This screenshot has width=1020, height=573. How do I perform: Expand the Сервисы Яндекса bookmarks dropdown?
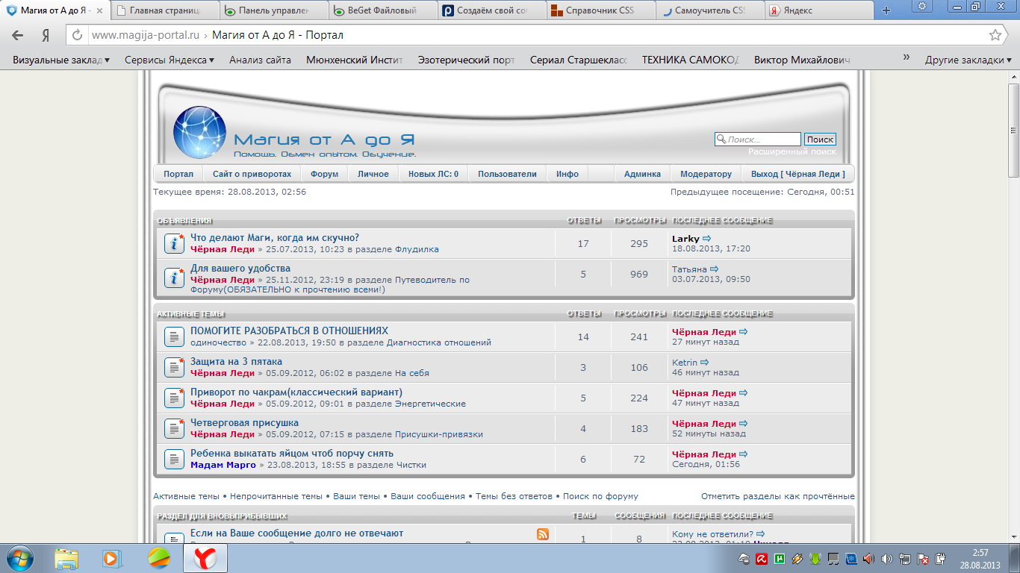pos(170,60)
